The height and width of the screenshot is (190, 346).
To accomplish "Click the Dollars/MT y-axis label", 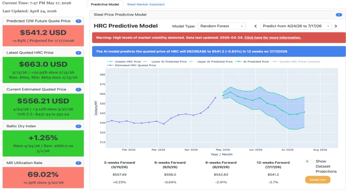I will (x=96, y=108).
